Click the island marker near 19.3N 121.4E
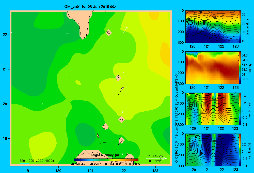This screenshot has height=173, width=254. point(105,126)
